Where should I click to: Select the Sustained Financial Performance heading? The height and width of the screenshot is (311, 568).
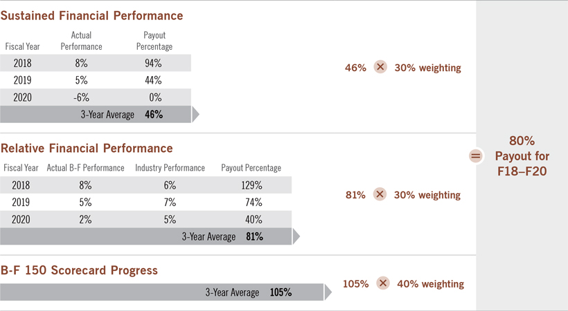[91, 15]
